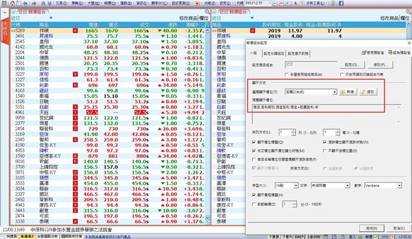The width and height of the screenshot is (412, 239).
Task: Click the 修改 edit icon beside 新增
Action: click(369, 93)
